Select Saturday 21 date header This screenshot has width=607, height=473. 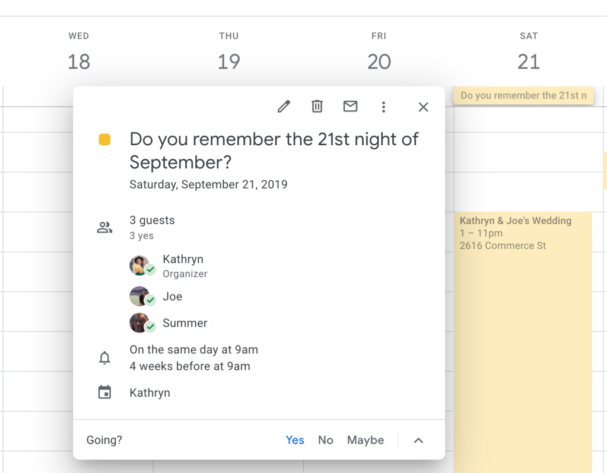click(x=528, y=61)
